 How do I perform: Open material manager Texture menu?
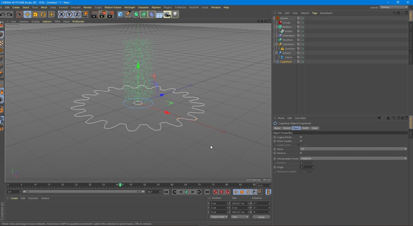pos(45,198)
